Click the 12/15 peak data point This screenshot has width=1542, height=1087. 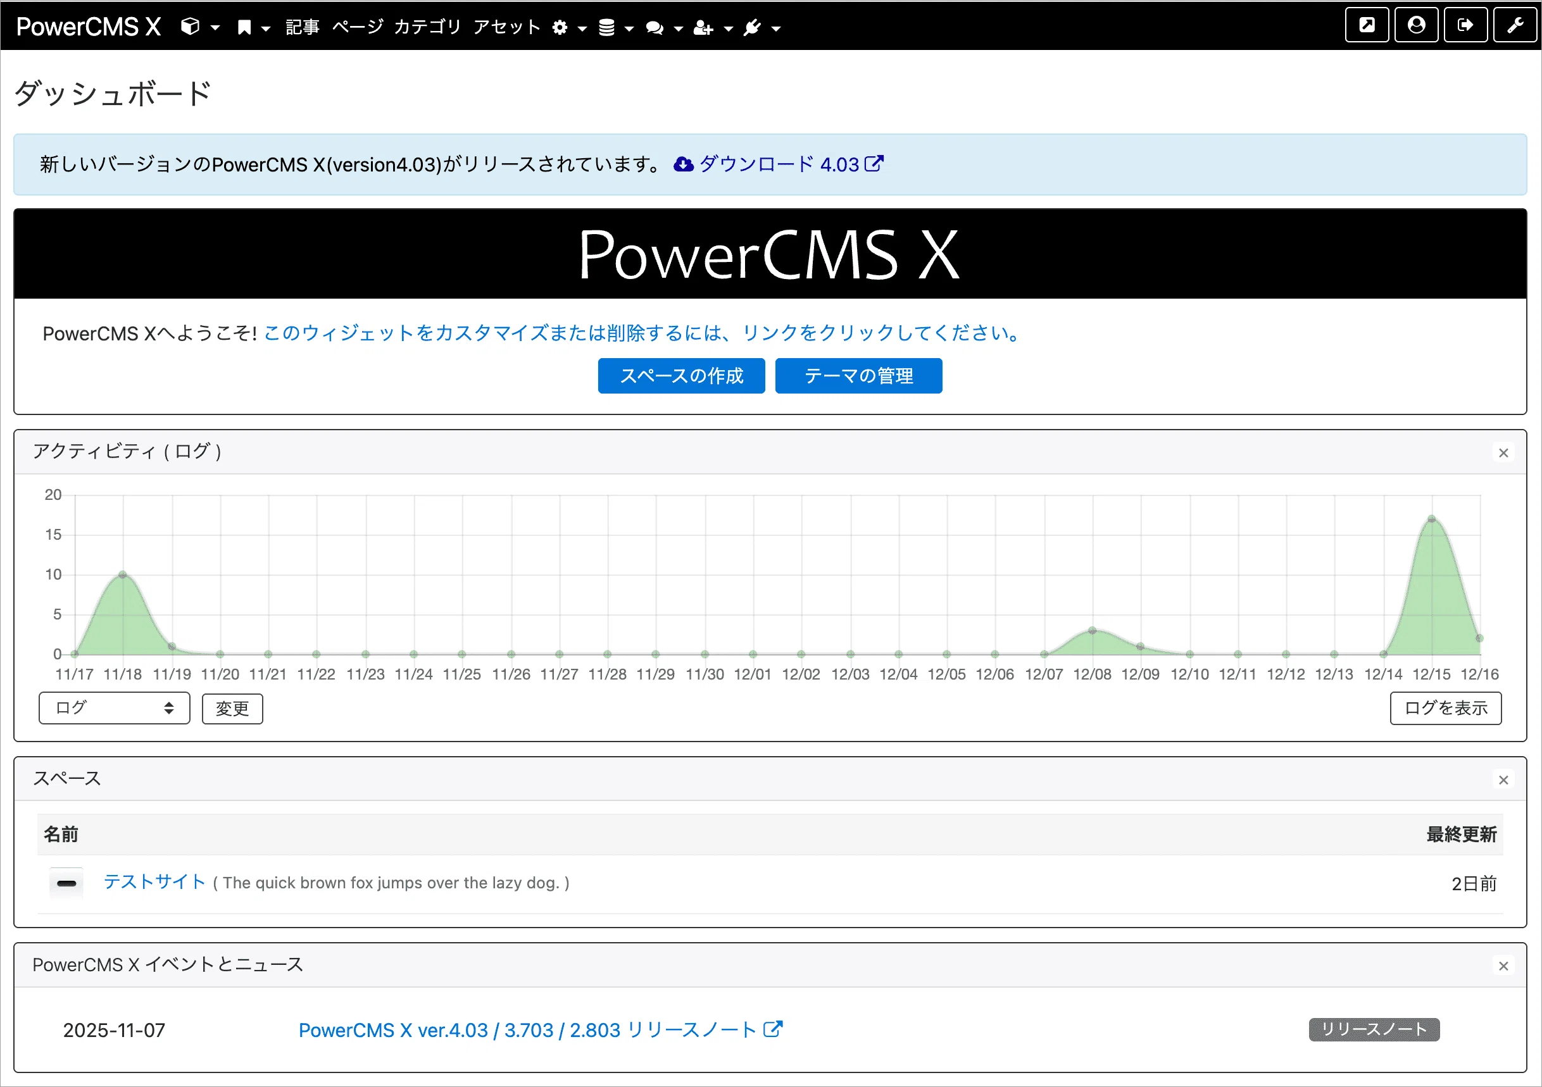tap(1431, 519)
